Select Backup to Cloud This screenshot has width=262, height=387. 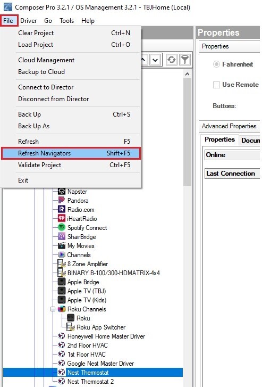(x=71, y=72)
